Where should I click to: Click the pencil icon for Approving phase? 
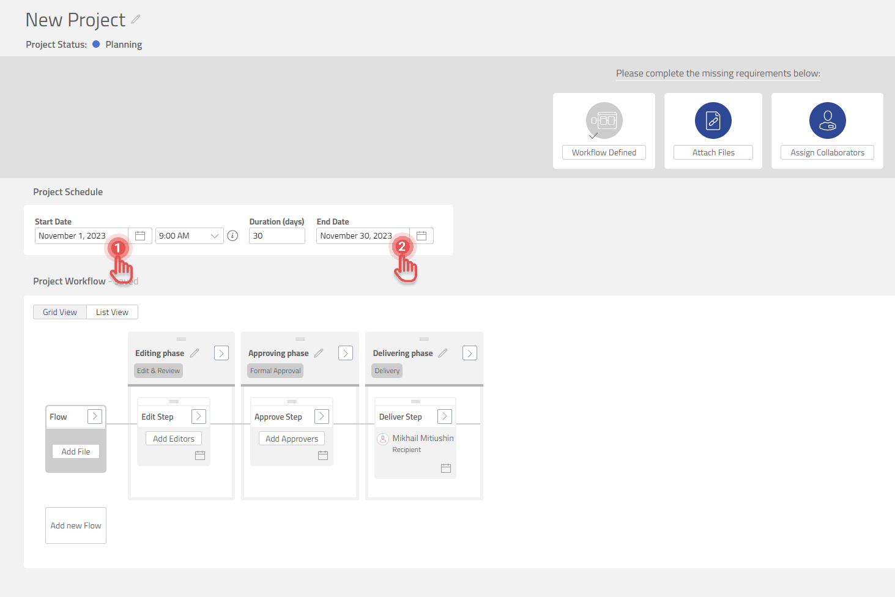tap(319, 354)
